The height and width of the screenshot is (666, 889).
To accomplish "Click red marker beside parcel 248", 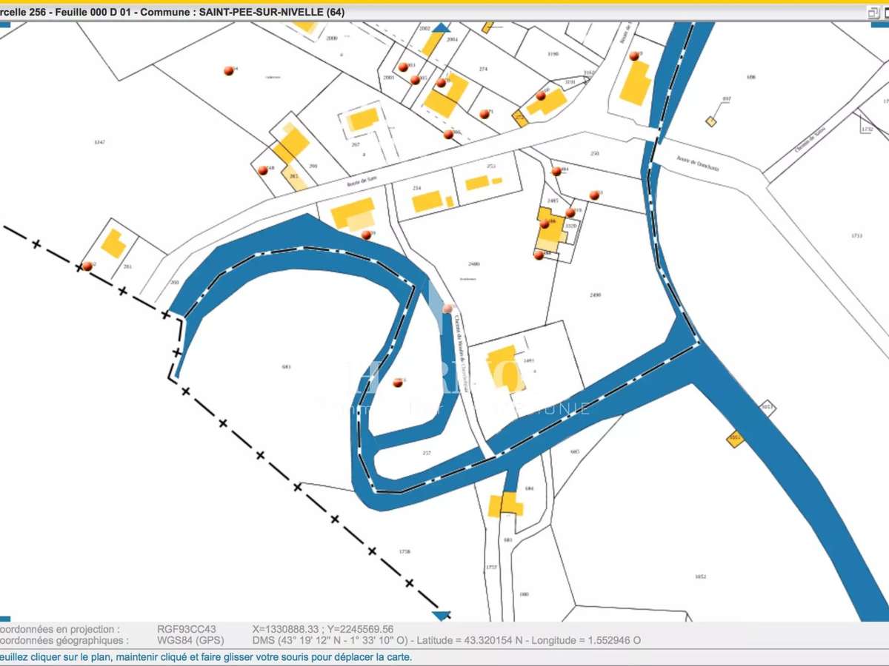I will pyautogui.click(x=262, y=170).
